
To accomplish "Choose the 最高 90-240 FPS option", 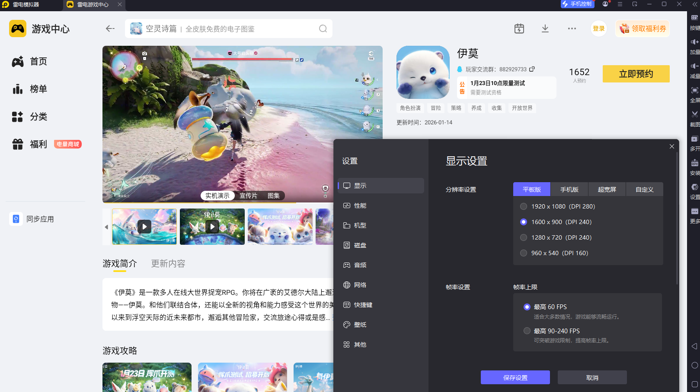I will (x=527, y=331).
